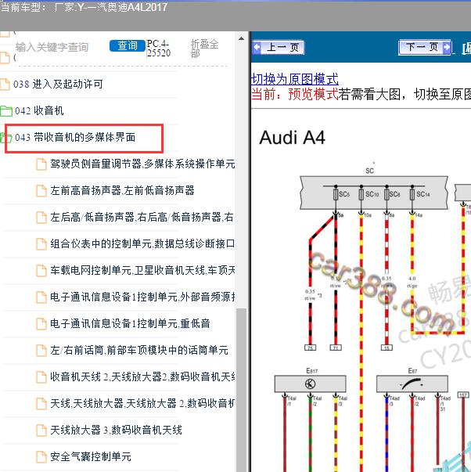The image size is (471, 472).
Task: Click folder icon beside 042 收音机
Action: pos(6,111)
